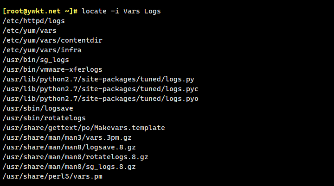Click the man8/sg_logs.8.gz path line
The width and height of the screenshot is (334, 186).
click(x=69, y=167)
